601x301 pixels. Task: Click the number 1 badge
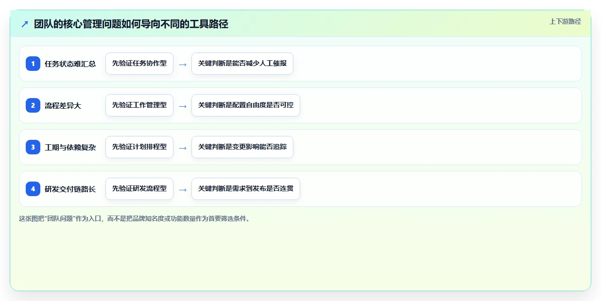[33, 64]
